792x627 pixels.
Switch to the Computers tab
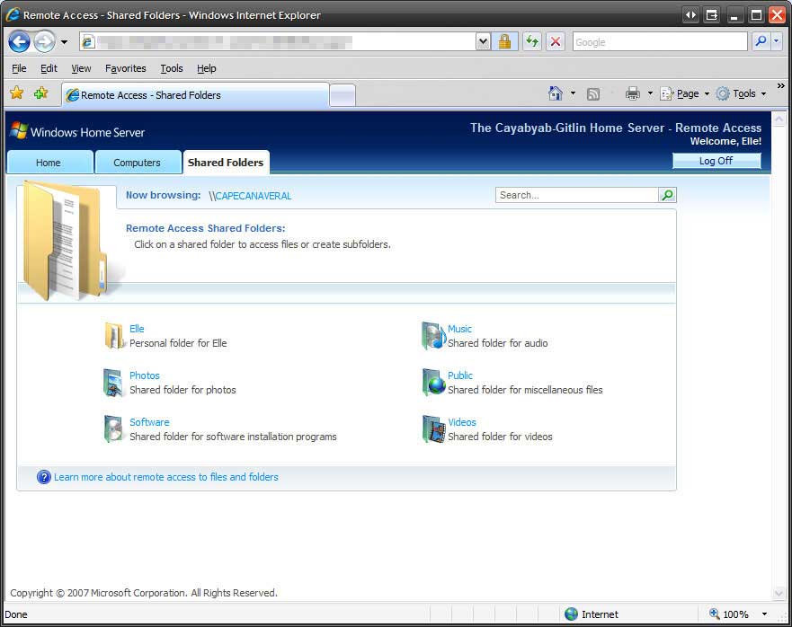pos(138,162)
